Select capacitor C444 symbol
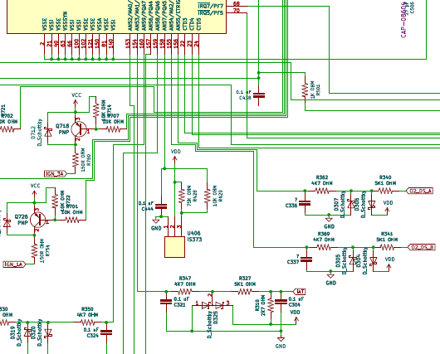 [161, 206]
